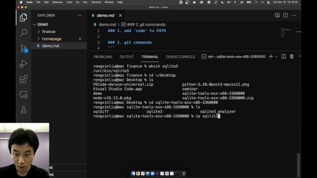Click the Do Not Disturb moon icon
The height and width of the screenshot is (178, 317).
coord(222,2)
